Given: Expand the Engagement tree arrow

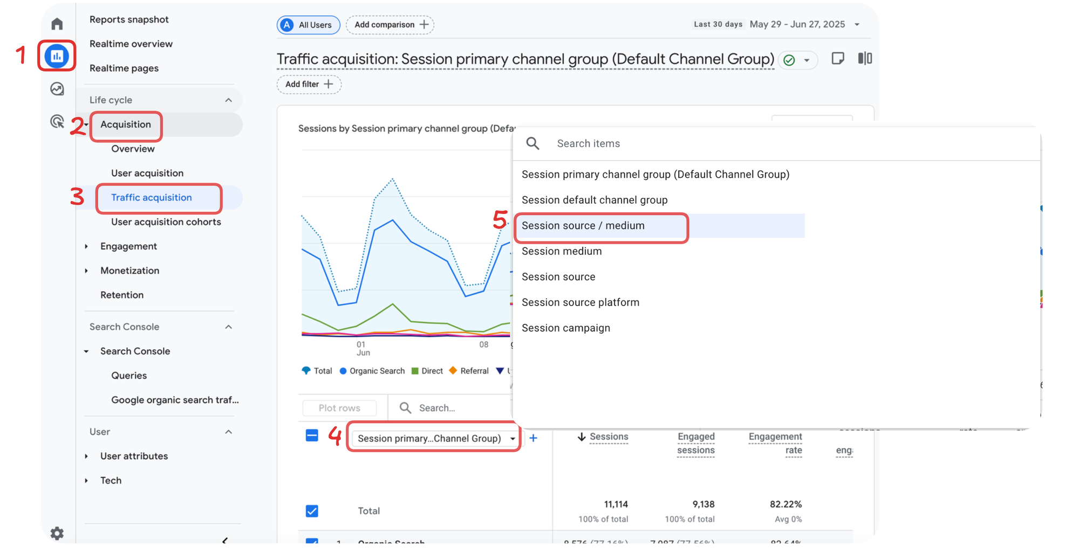Looking at the screenshot, I should [86, 246].
